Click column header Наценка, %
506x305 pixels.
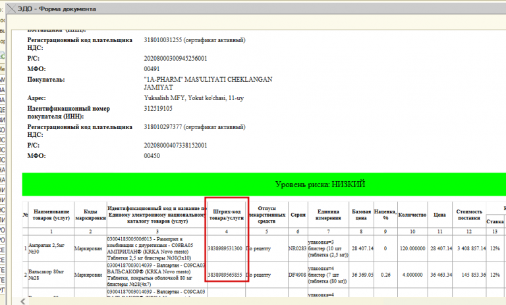click(385, 215)
